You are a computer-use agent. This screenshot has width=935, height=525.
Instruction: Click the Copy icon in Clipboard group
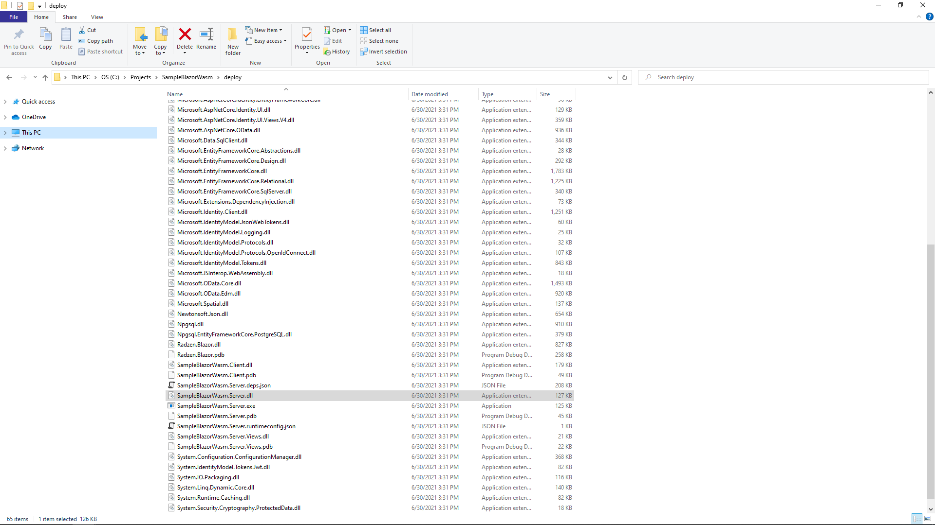45,38
